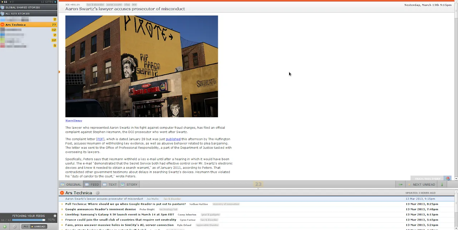Click the green previous story arrow icon
The width and height of the screenshot is (458, 230).
(x=401, y=185)
